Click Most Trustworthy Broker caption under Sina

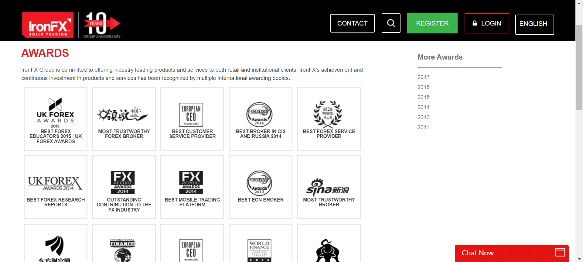click(329, 202)
